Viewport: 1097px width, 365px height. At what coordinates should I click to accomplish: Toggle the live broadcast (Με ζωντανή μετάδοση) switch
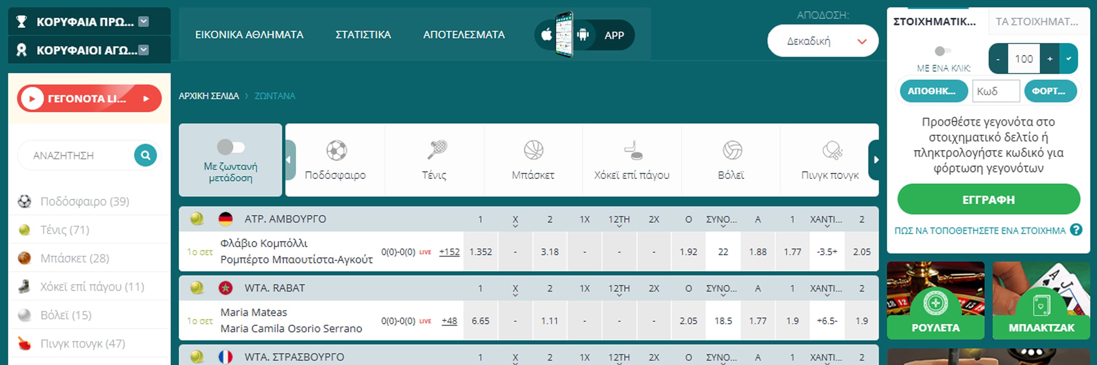click(230, 147)
